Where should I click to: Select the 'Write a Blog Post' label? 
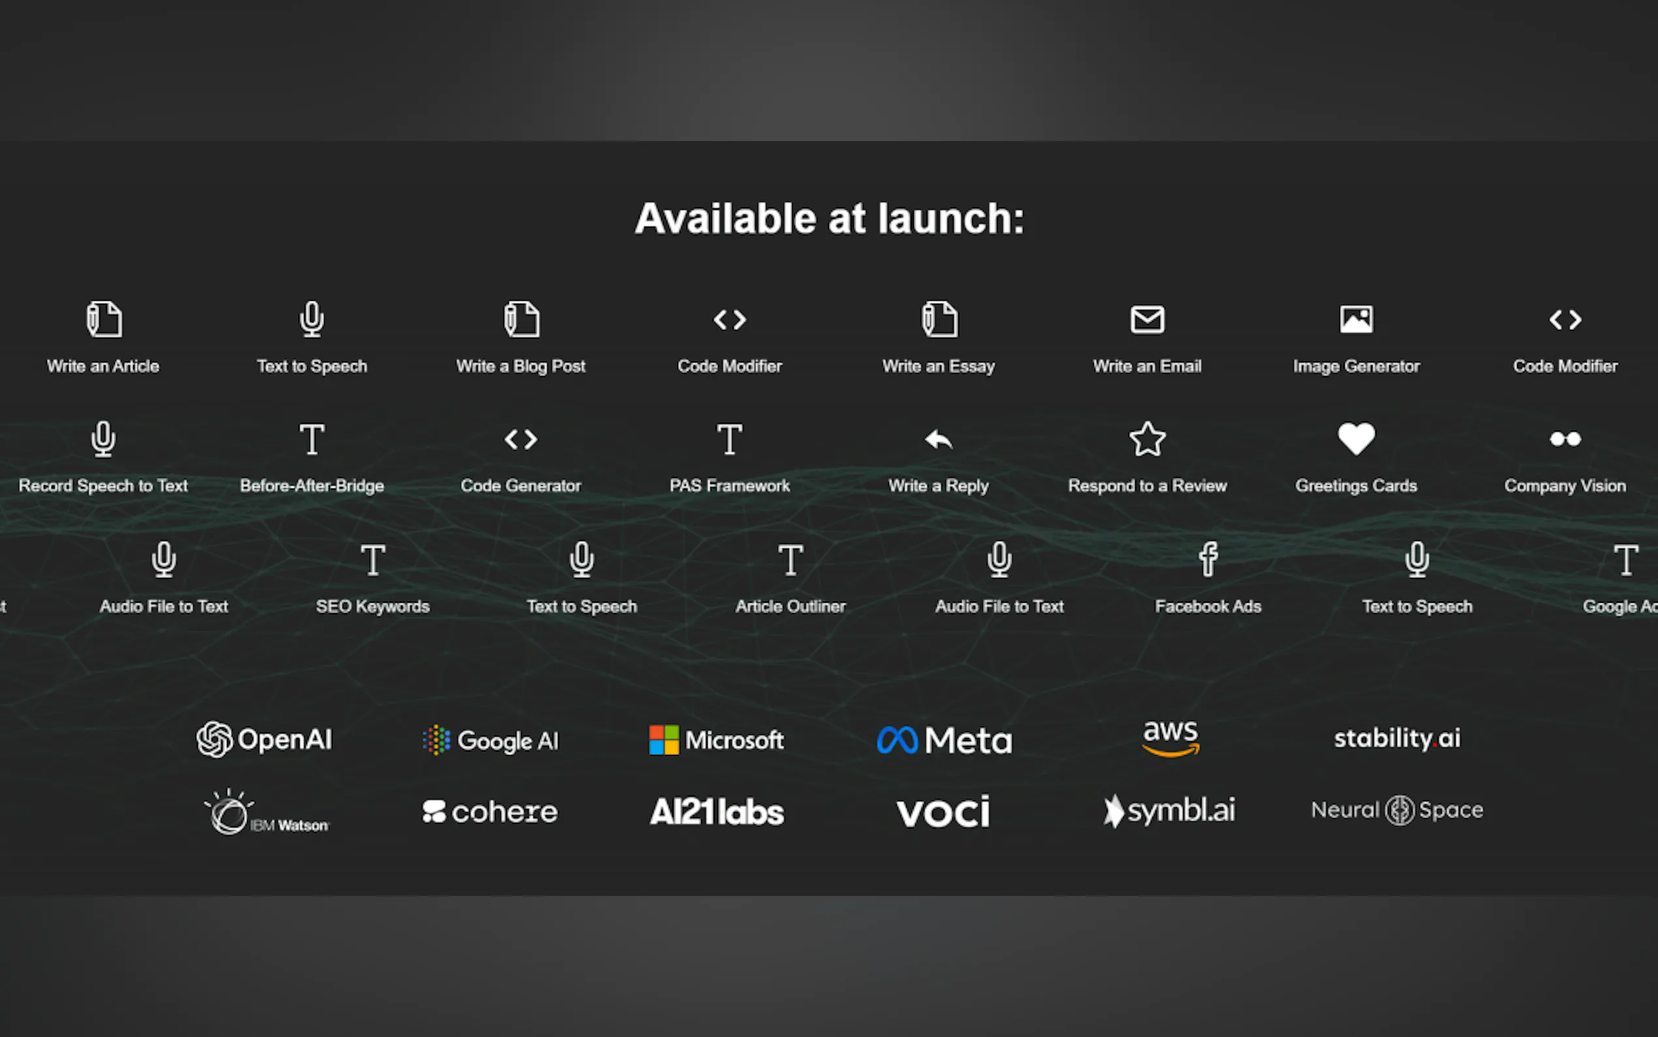(521, 366)
